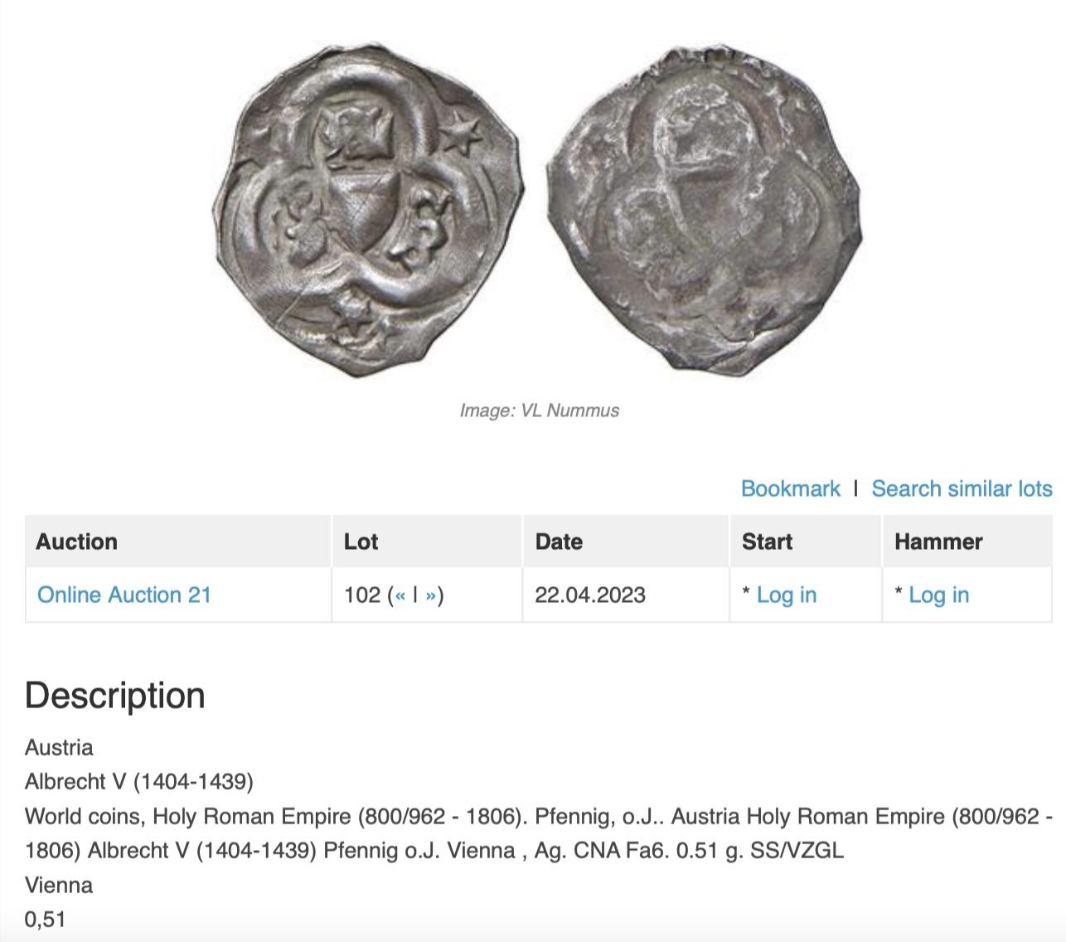Log in to view Start price
Screen dimensions: 1066x942
[x=786, y=595]
